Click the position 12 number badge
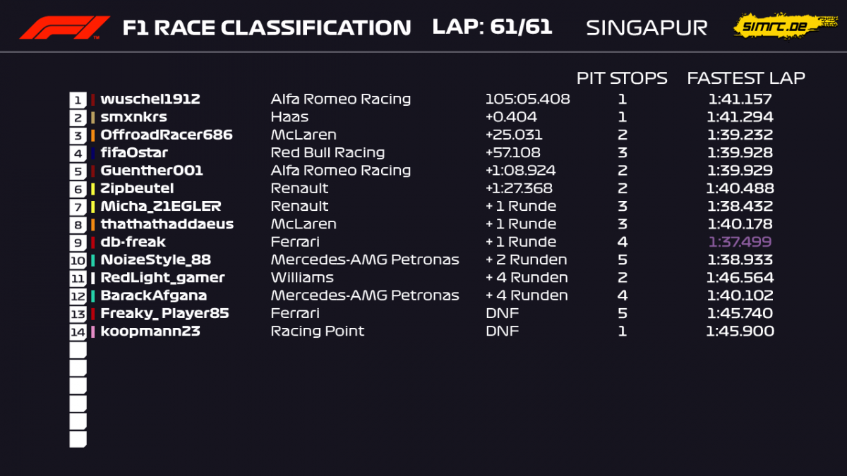This screenshot has height=476, width=847. [78, 296]
